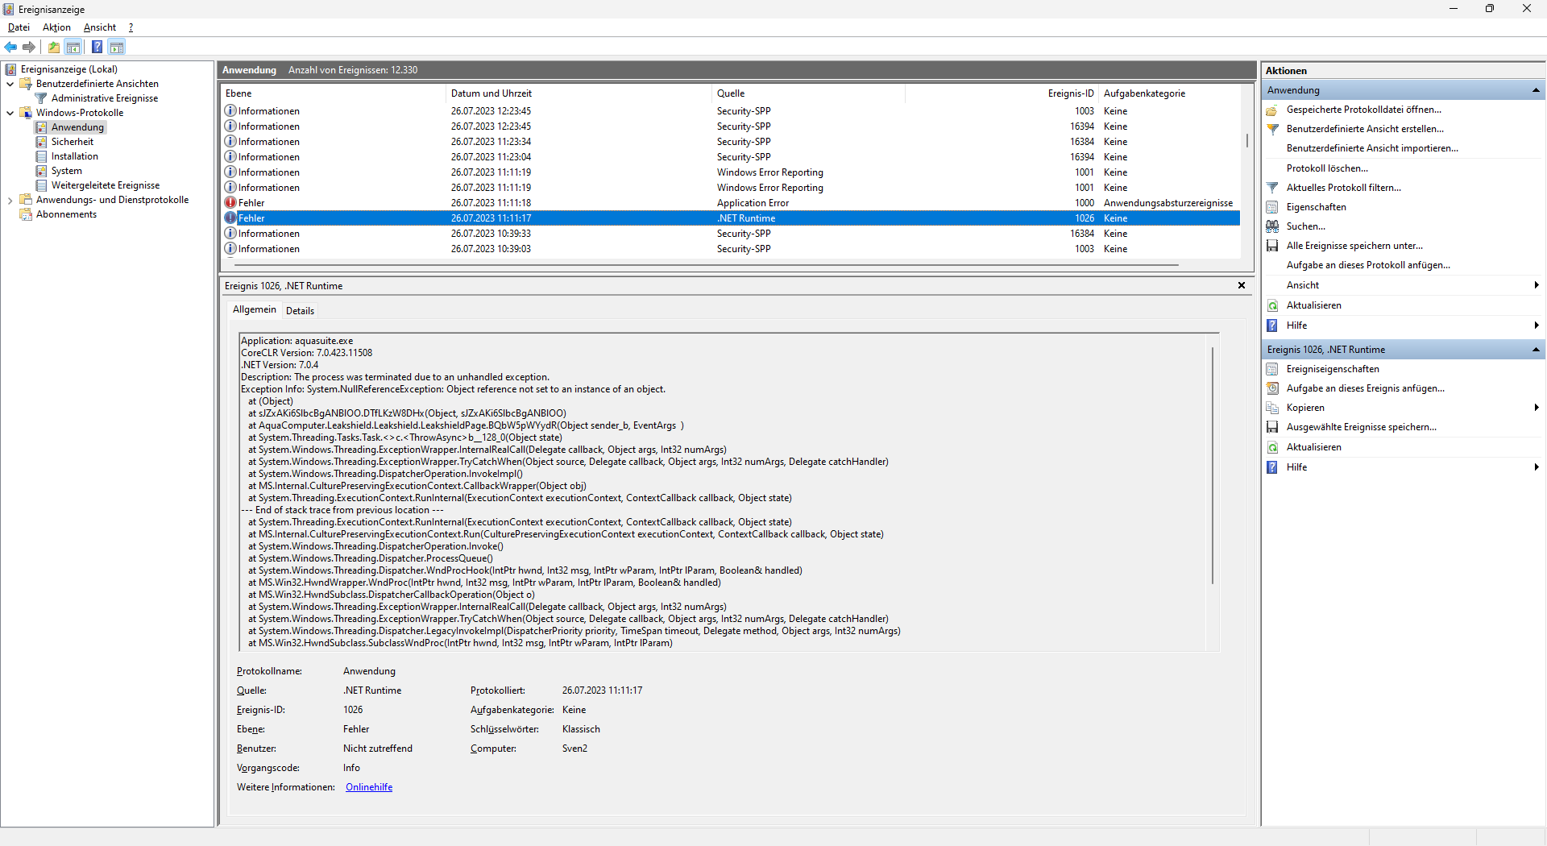Click the blue Back arrow in toolbar
Viewport: 1547px width, 846px height.
point(10,47)
